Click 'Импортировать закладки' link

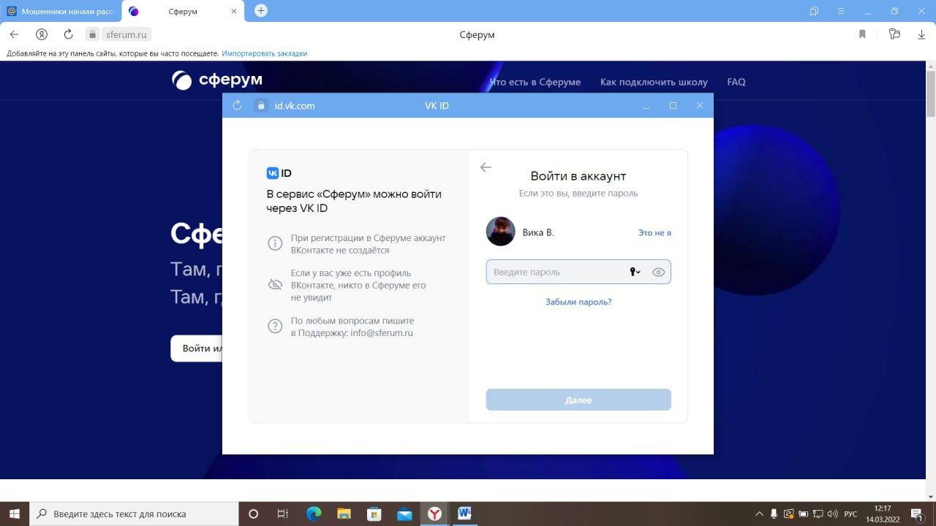(265, 53)
